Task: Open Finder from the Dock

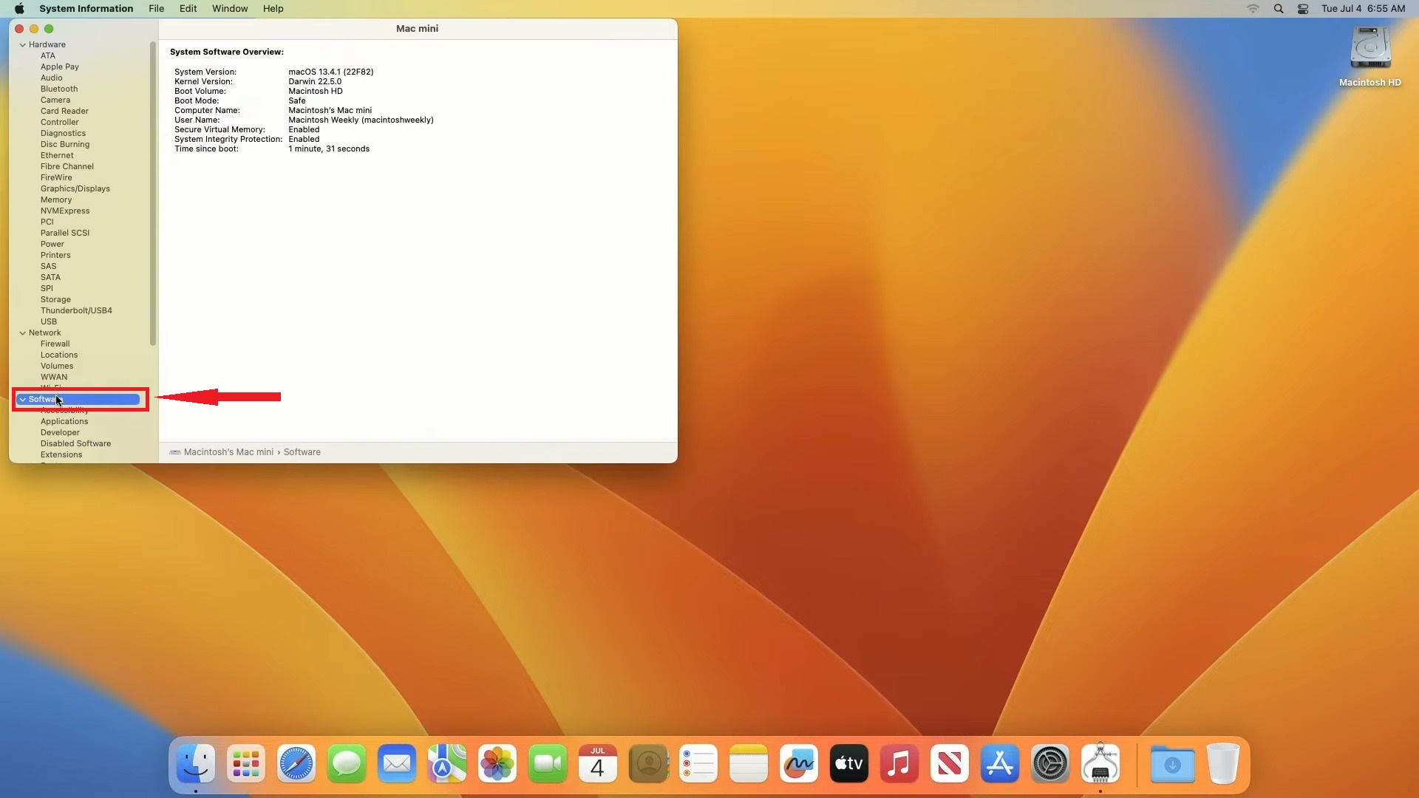Action: click(194, 763)
